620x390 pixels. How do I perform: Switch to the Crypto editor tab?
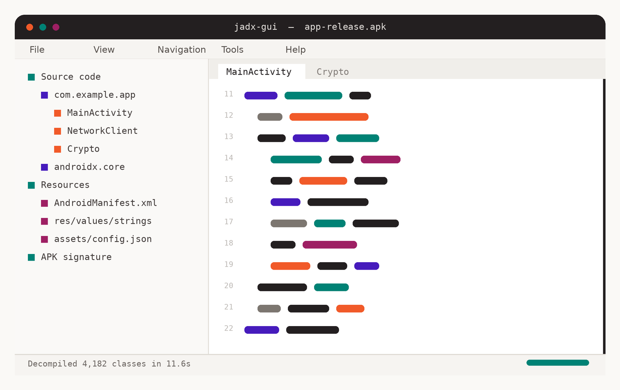[x=333, y=72]
